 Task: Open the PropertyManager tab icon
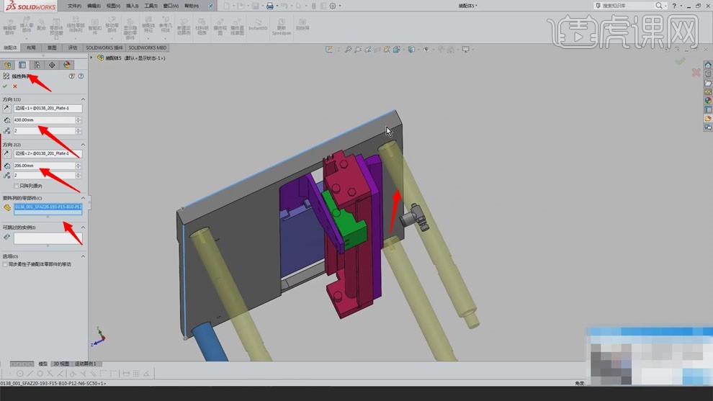(22, 65)
